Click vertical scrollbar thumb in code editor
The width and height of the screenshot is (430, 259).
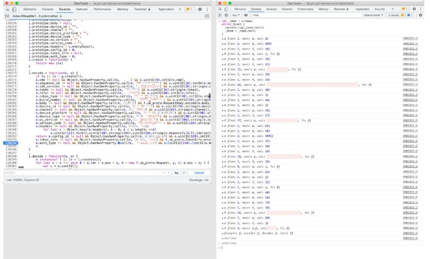point(210,95)
